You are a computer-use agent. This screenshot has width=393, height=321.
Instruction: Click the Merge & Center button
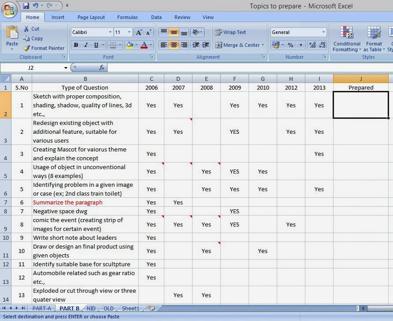239,45
